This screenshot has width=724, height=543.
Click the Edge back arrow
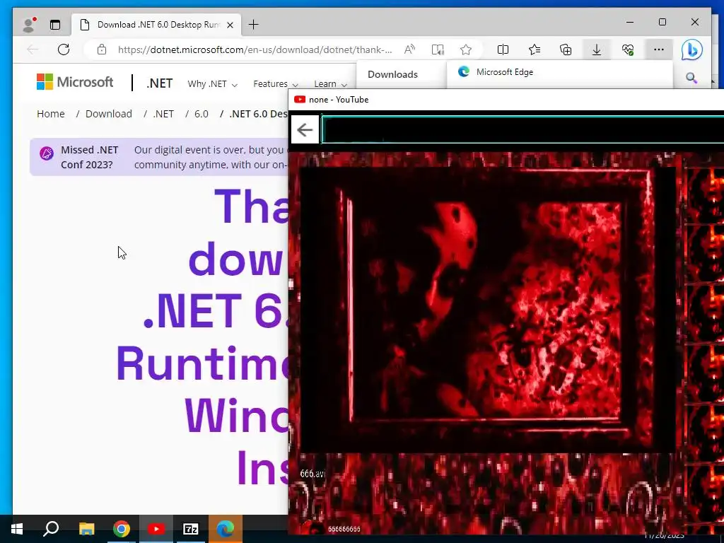33,49
